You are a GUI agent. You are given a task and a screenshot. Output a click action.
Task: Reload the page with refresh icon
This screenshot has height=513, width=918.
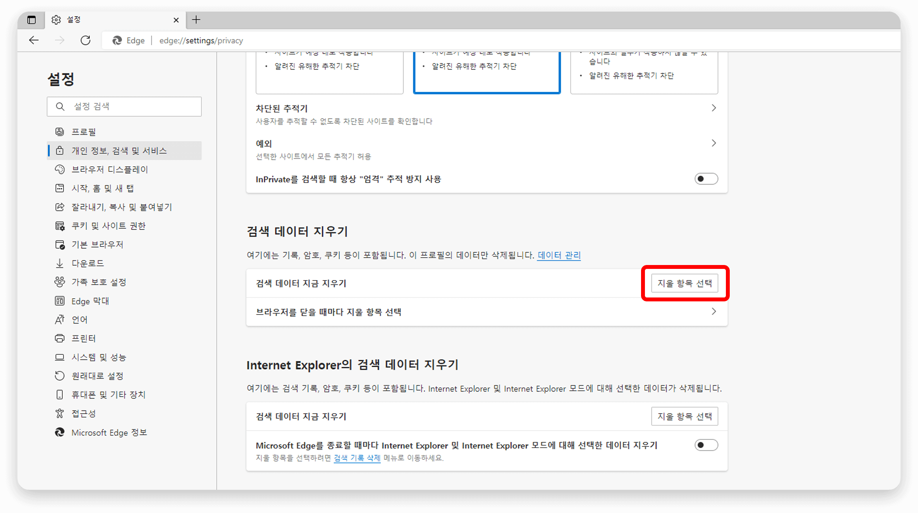pos(86,40)
